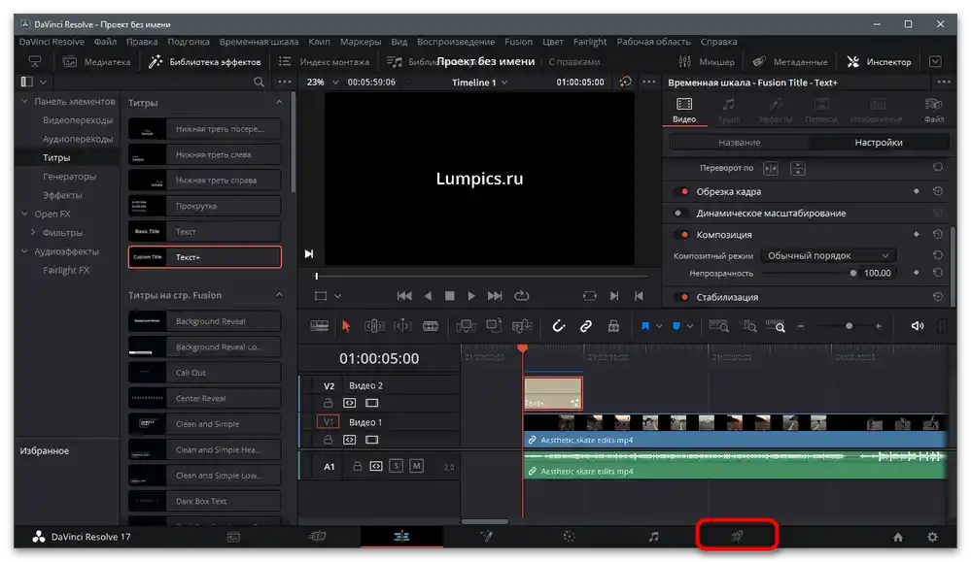Go to the Cut page icon
The image size is (971, 562).
point(317,537)
